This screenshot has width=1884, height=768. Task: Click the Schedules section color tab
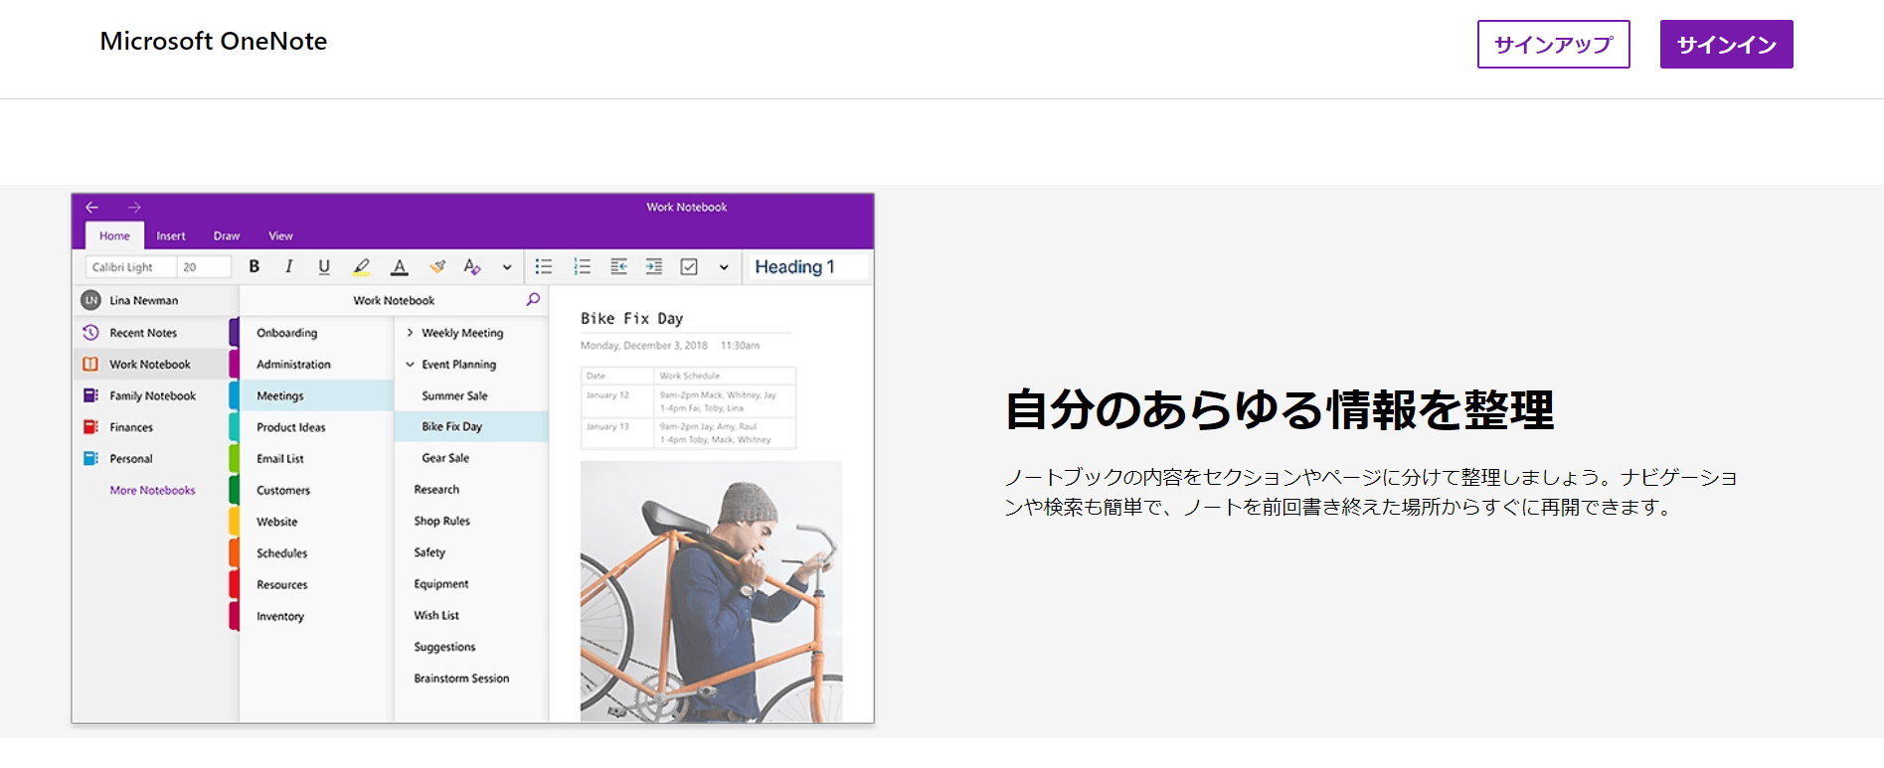point(234,553)
